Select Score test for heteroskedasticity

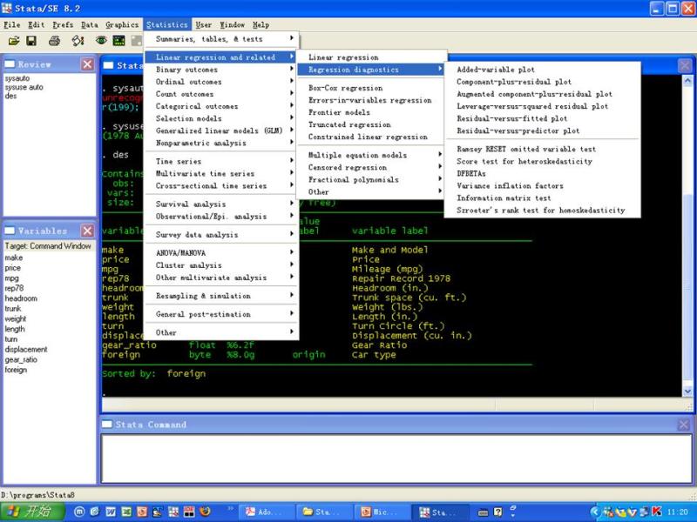pyautogui.click(x=542, y=162)
